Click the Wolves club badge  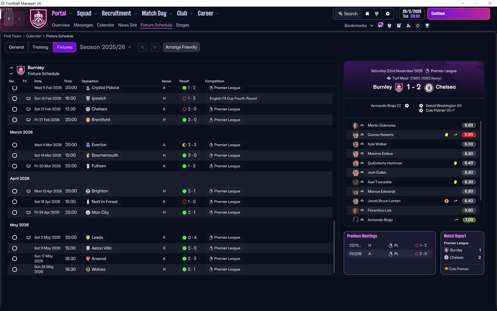tap(88, 269)
